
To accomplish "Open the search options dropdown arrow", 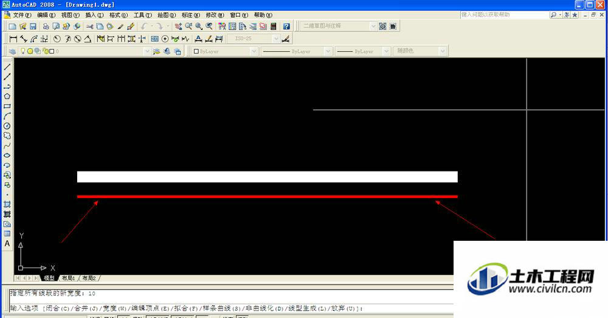I will coord(560,15).
